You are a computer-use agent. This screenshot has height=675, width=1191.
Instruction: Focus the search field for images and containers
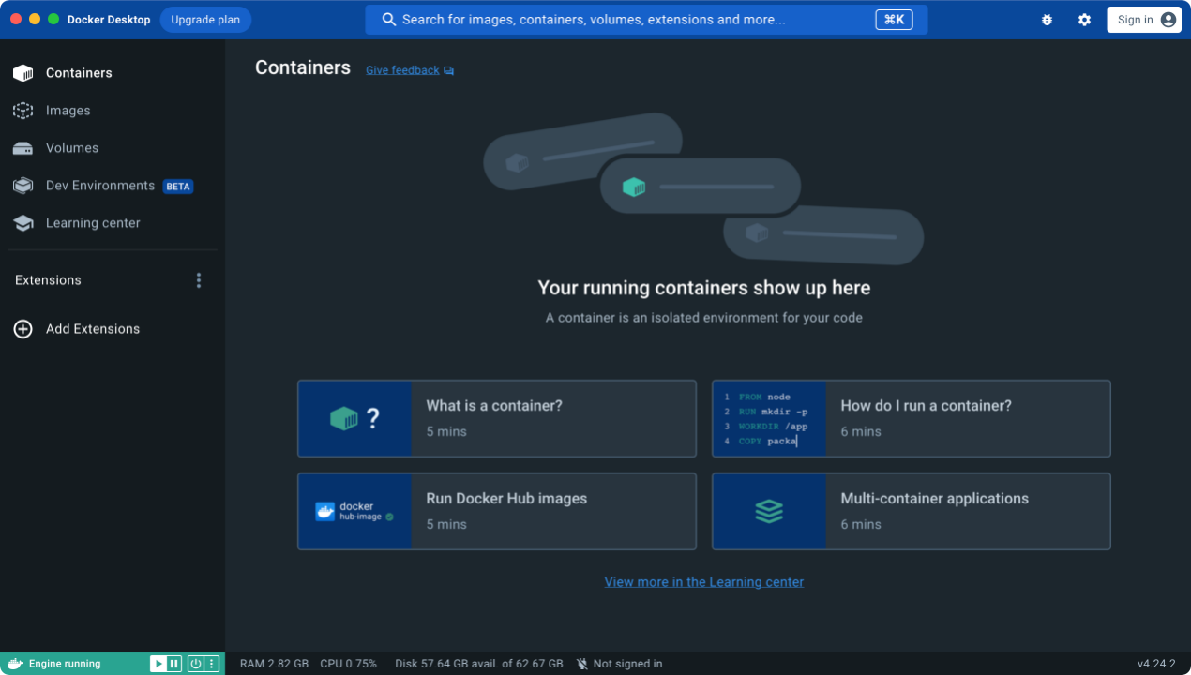coord(646,20)
